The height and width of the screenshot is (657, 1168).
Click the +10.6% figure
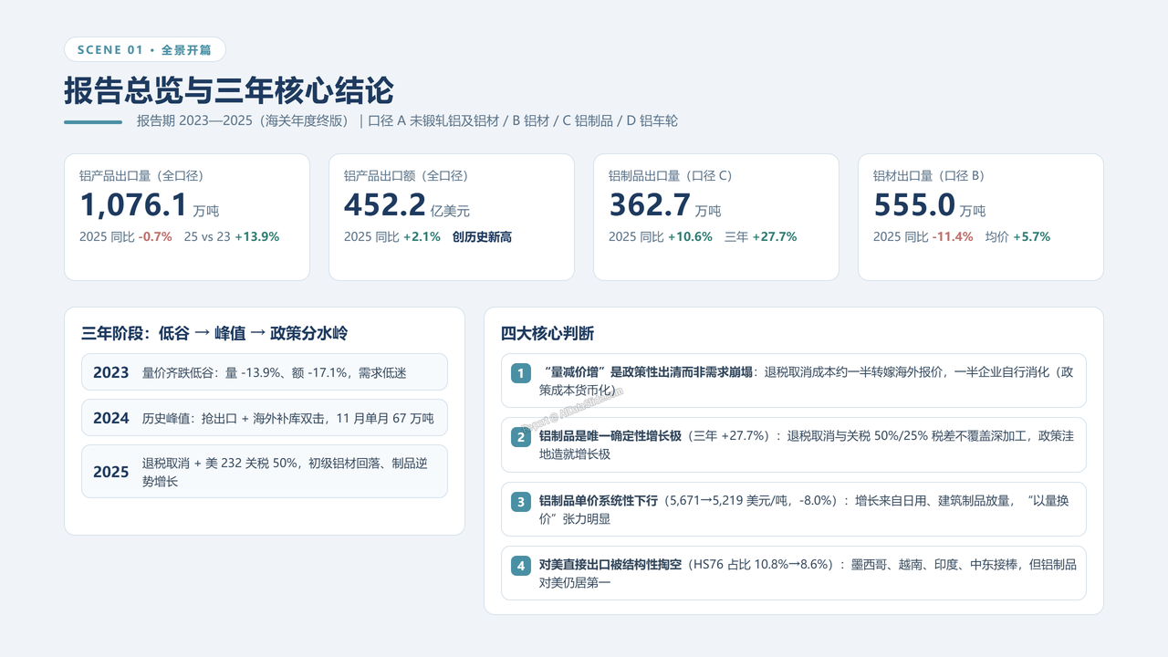click(x=690, y=236)
